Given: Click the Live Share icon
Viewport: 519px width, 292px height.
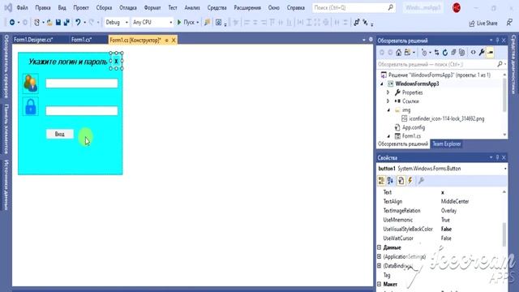Looking at the screenshot, I should click(x=472, y=24).
